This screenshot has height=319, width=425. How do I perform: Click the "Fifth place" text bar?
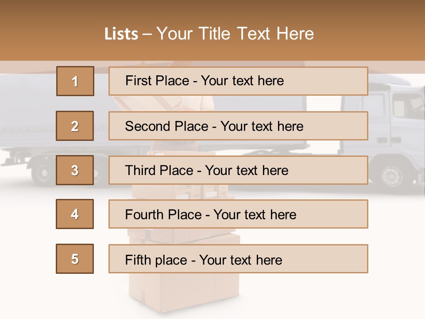(x=238, y=259)
